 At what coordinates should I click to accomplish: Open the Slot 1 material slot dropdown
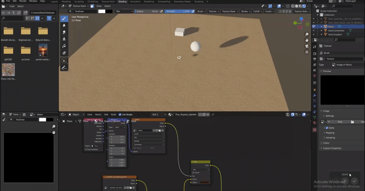pos(159,114)
